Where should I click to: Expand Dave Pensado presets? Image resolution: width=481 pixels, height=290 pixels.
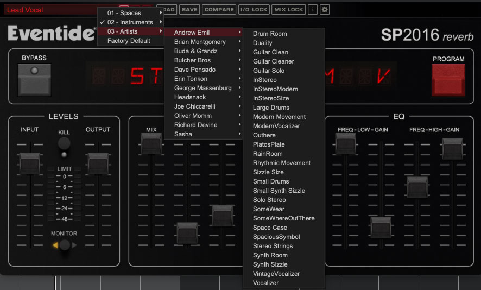(204, 70)
